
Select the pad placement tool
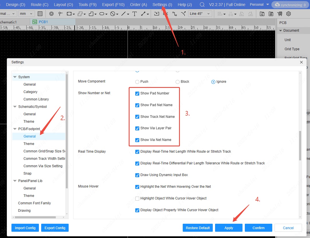tap(51, 14)
